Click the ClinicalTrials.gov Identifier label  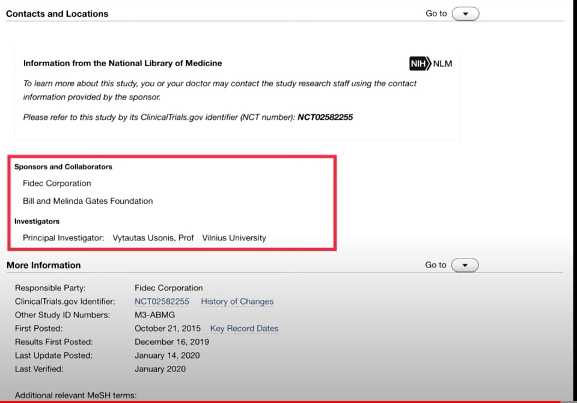pos(65,301)
